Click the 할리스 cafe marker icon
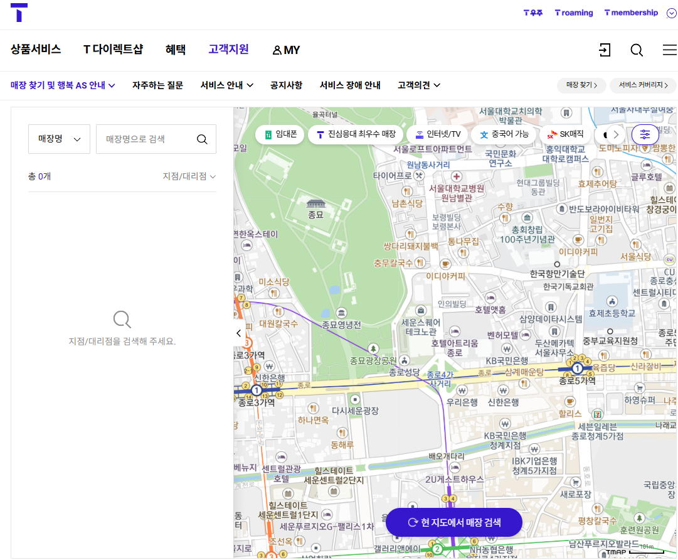This screenshot has height=560, width=678. click(x=570, y=402)
